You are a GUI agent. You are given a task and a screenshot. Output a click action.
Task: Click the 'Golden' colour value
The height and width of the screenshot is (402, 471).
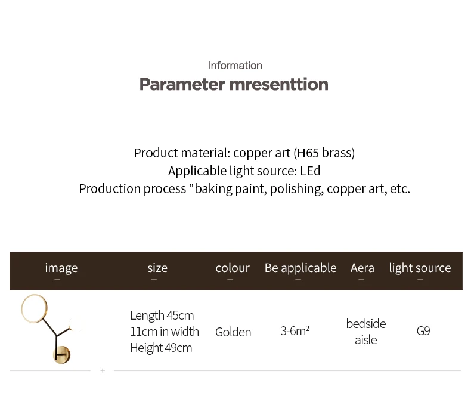[x=233, y=332]
